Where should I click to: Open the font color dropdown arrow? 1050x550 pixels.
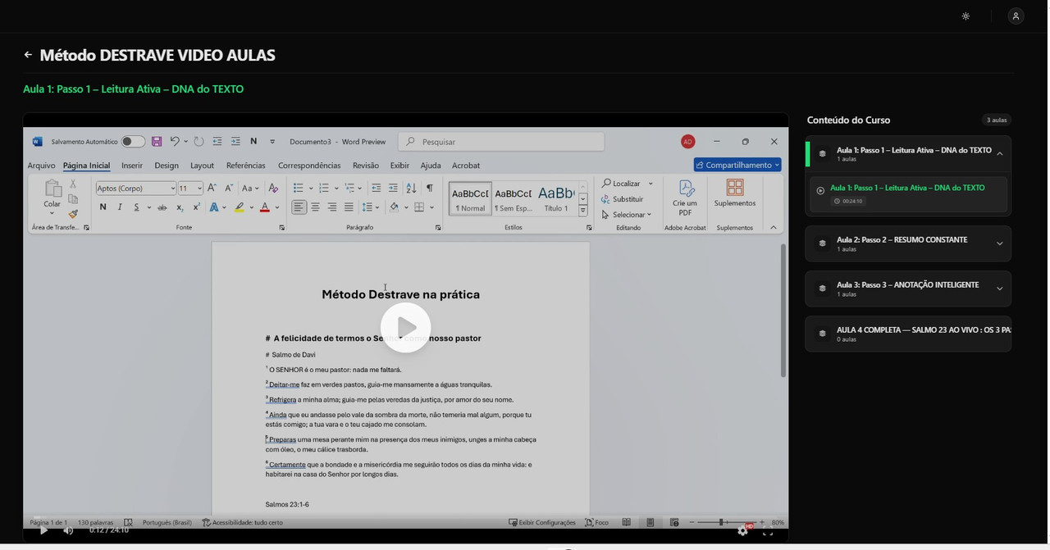tap(276, 207)
